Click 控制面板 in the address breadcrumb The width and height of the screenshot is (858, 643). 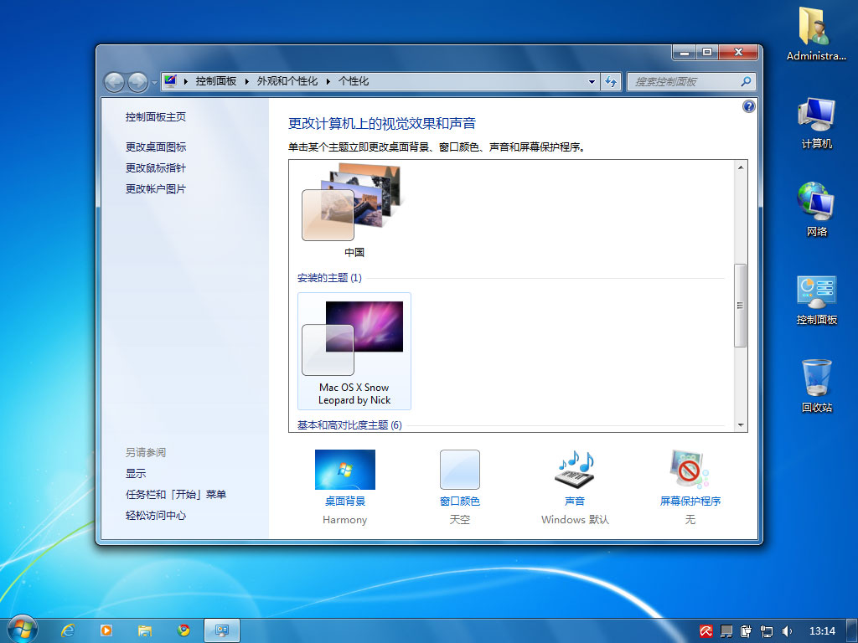point(215,81)
